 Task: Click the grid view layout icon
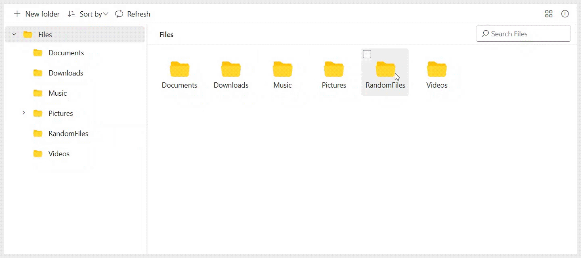click(x=549, y=14)
